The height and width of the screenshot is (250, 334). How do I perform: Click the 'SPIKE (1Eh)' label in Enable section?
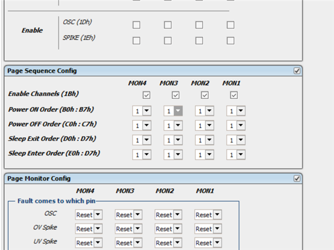(79, 38)
